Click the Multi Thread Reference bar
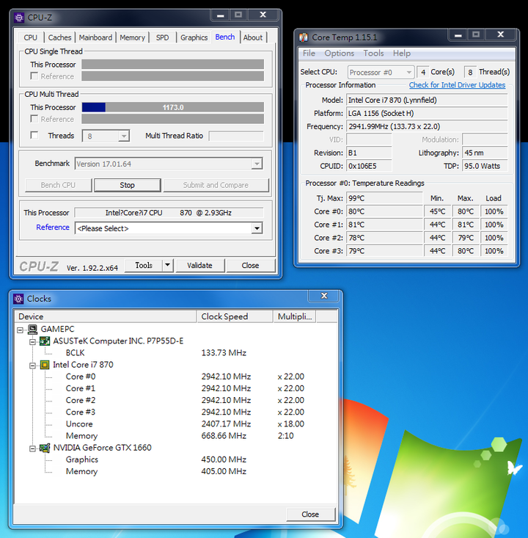 tap(173, 119)
